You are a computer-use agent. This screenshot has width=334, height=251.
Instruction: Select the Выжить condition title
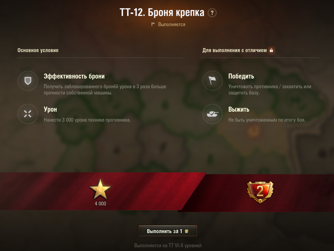pos(239,109)
